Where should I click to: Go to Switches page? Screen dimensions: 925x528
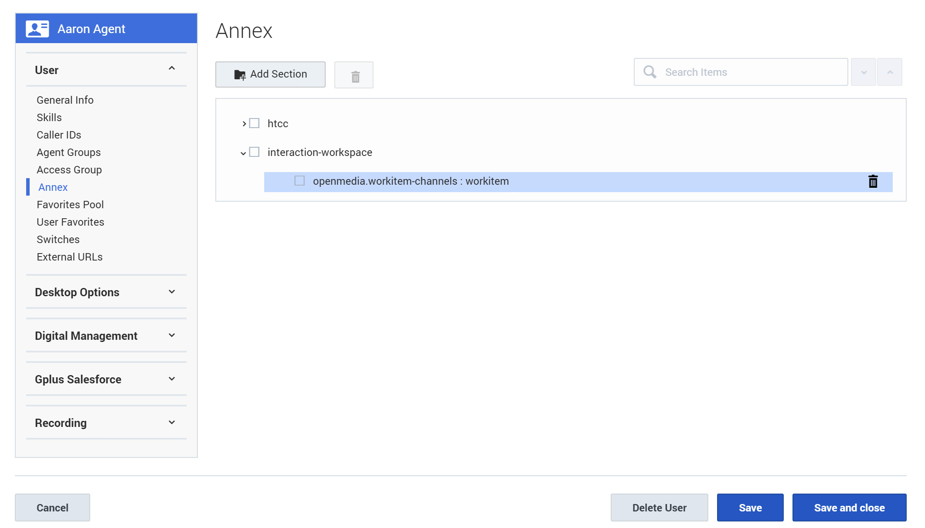pos(58,240)
